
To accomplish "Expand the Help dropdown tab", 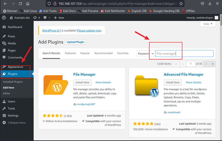I will tap(208, 24).
